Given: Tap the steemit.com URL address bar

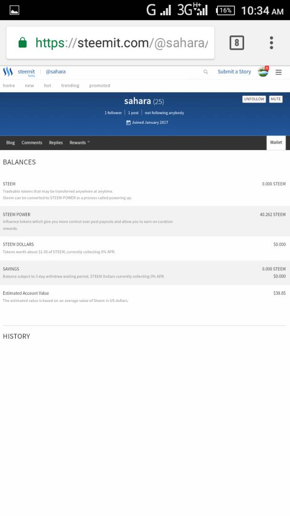Looking at the screenshot, I should (x=110, y=43).
